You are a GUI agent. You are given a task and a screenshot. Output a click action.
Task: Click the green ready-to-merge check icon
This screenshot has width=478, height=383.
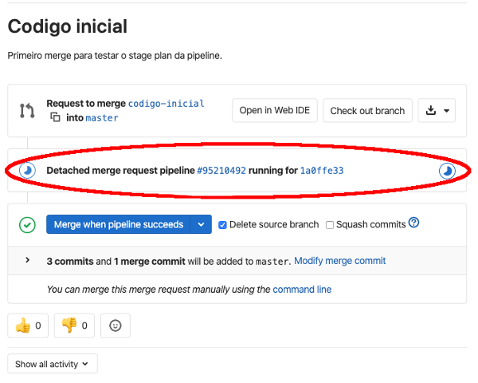click(x=27, y=225)
